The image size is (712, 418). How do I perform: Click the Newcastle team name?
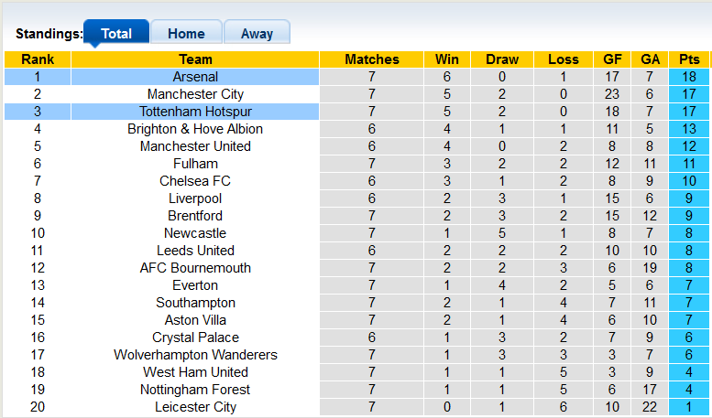pyautogui.click(x=195, y=233)
